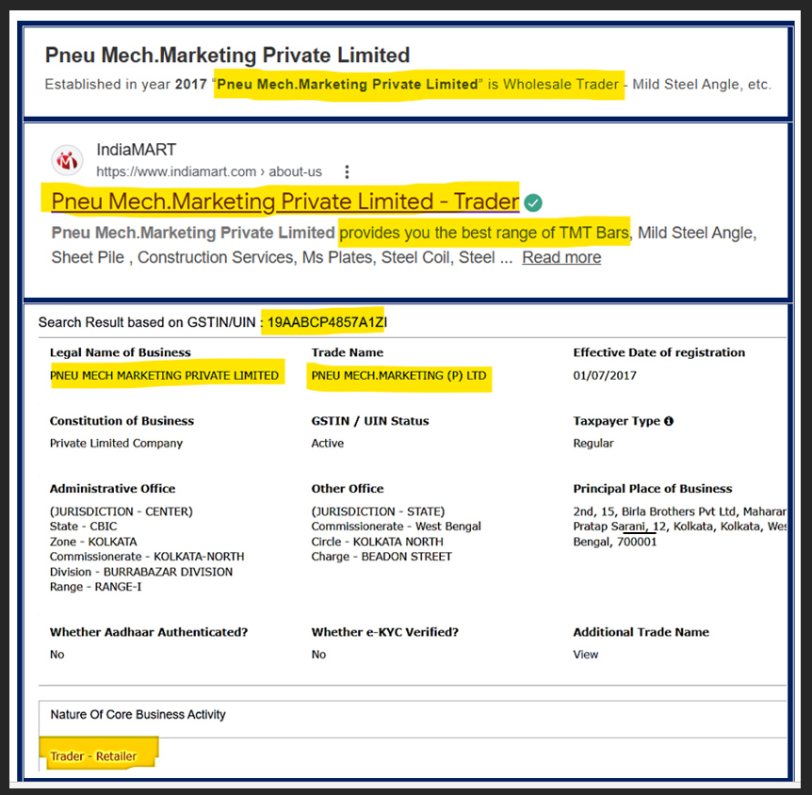Click the IndiaMART logo icon
Screen dimensions: 812x795
pyautogui.click(x=67, y=160)
